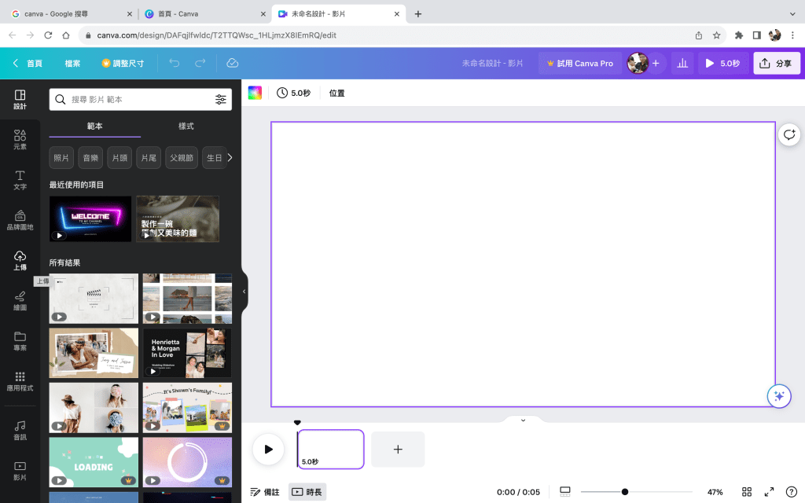Add a comment using the comment icon

coord(789,134)
